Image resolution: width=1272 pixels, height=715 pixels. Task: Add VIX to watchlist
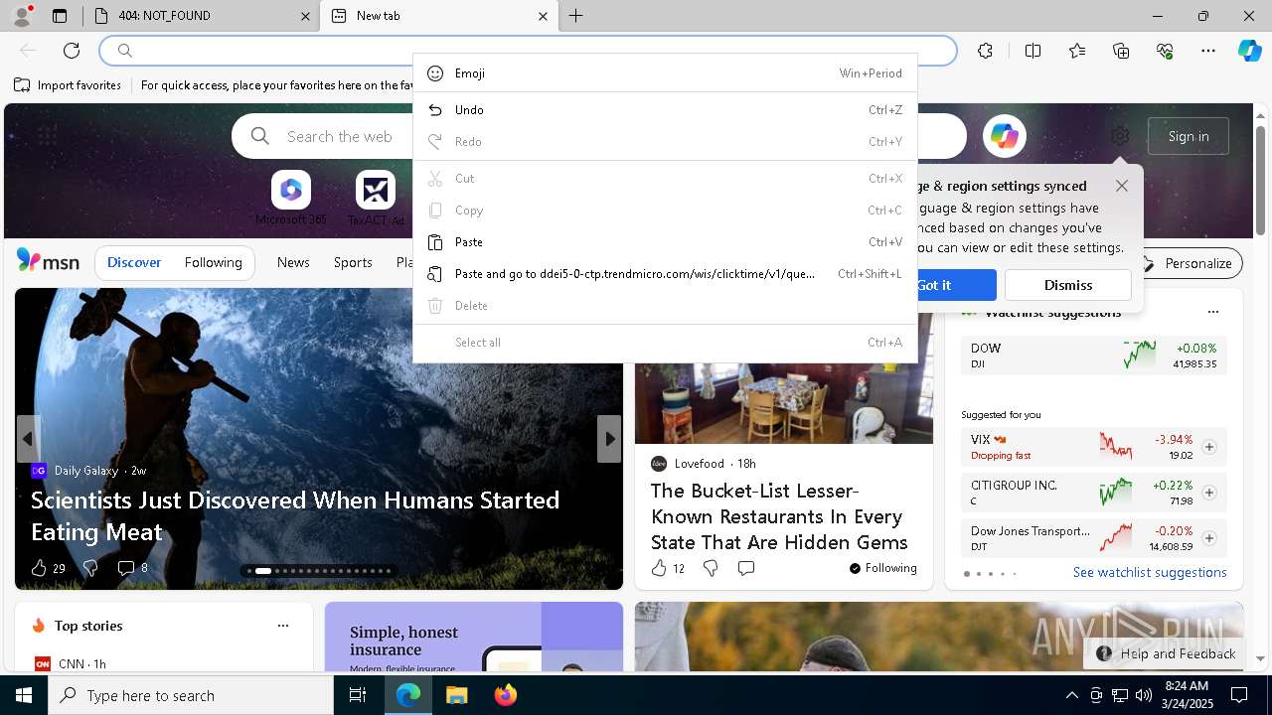[x=1209, y=447]
